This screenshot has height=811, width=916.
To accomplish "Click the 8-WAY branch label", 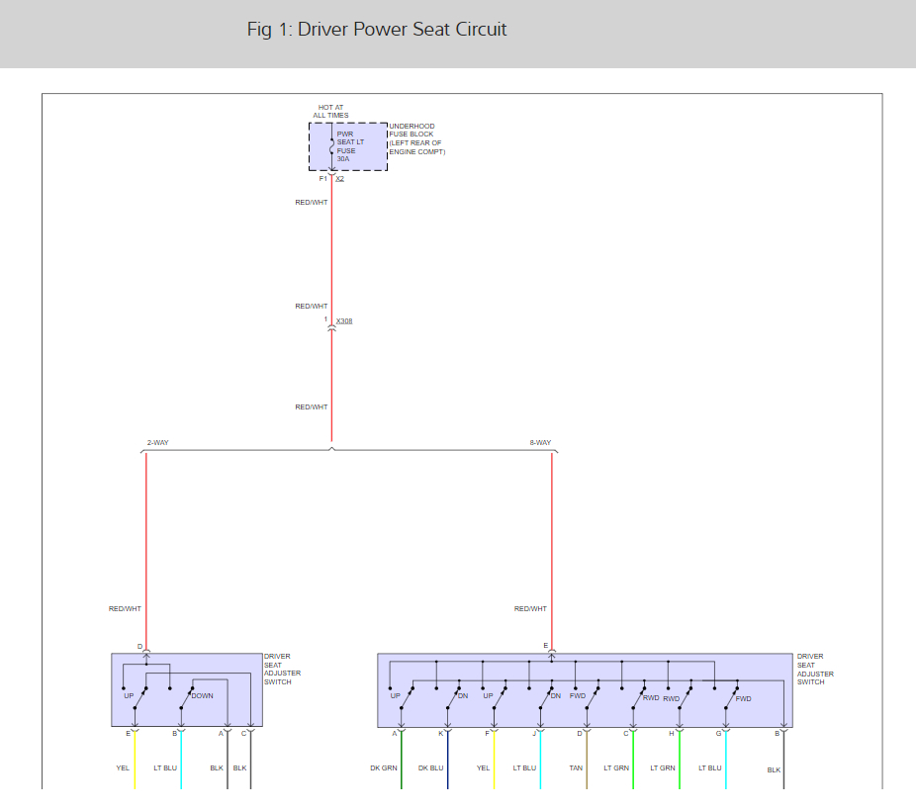I will (x=540, y=442).
